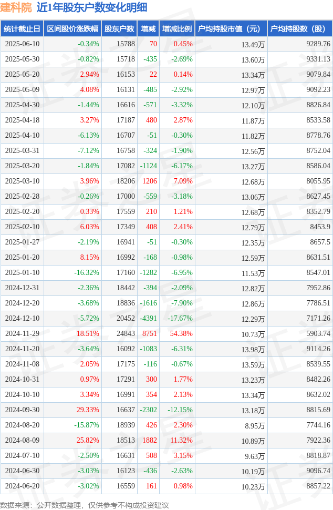Image resolution: width=333 pixels, height=510 pixels.
Task: Select the 2025-06-10 date row
Action: 166,44
